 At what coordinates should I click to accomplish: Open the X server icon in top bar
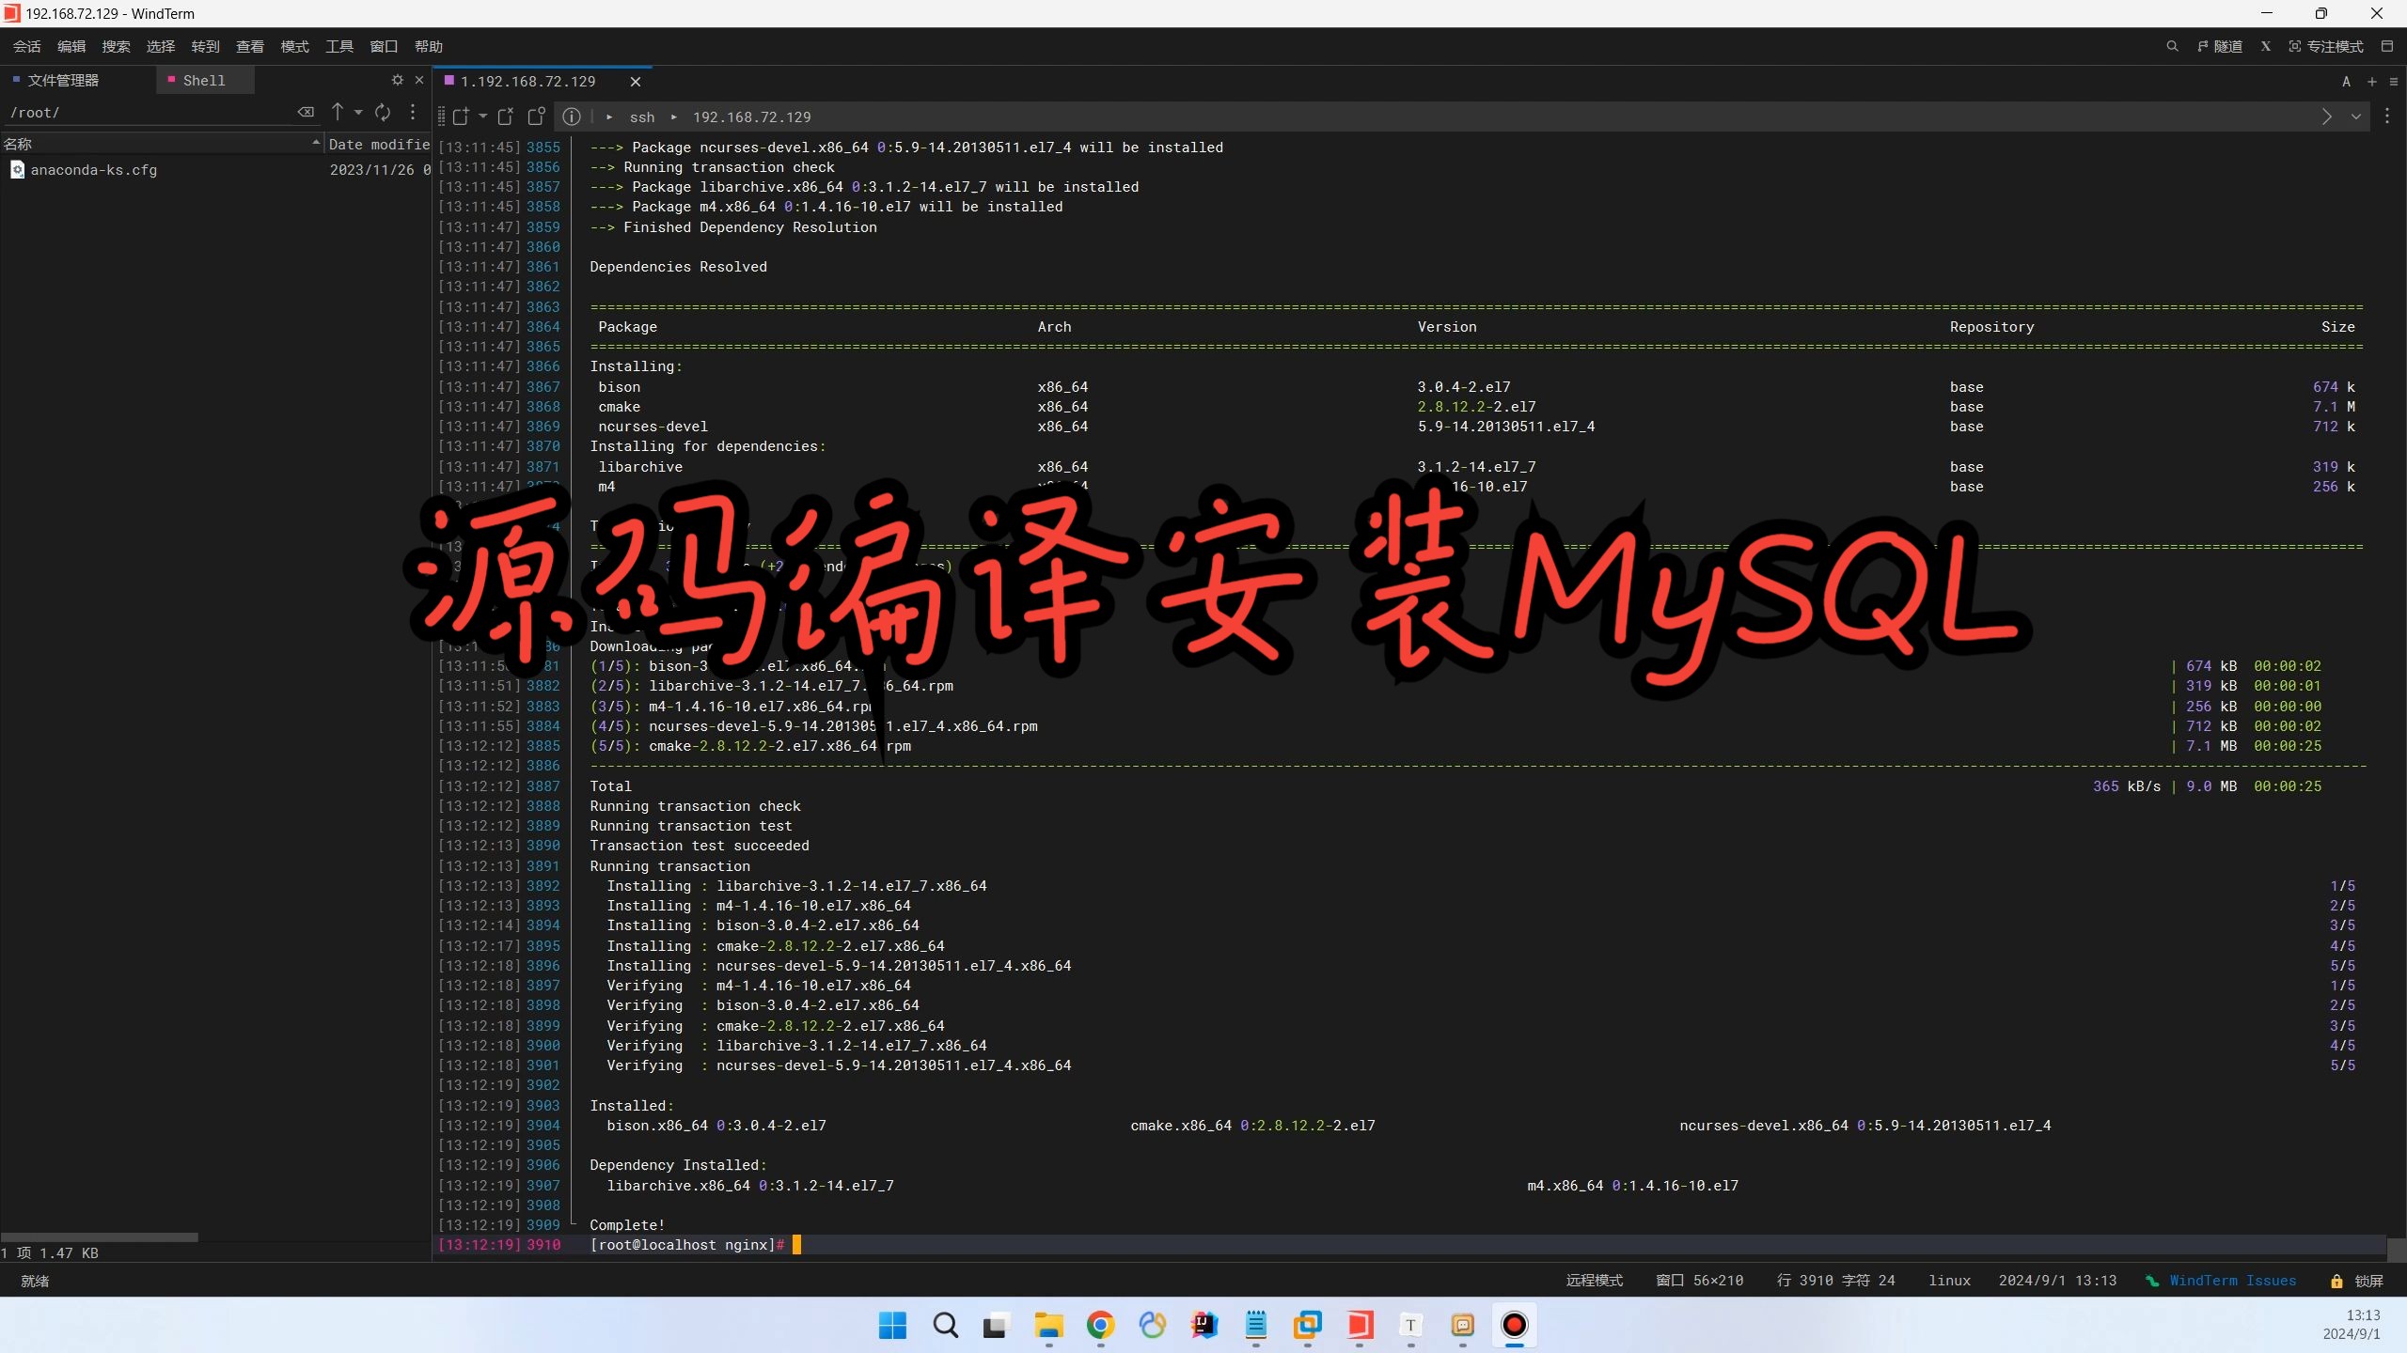point(2266,46)
